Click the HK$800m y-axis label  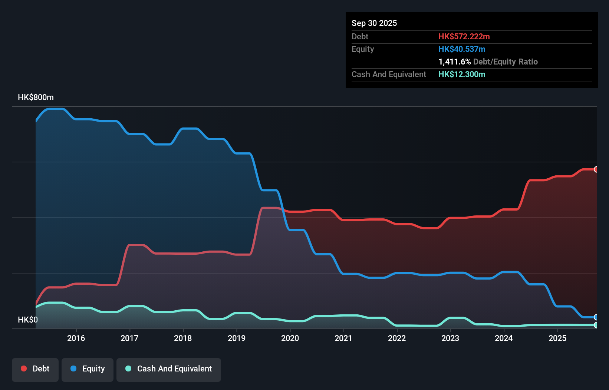[36, 97]
